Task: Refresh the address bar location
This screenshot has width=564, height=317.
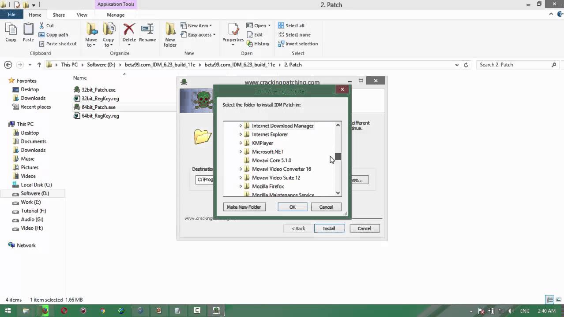Action: click(x=466, y=65)
